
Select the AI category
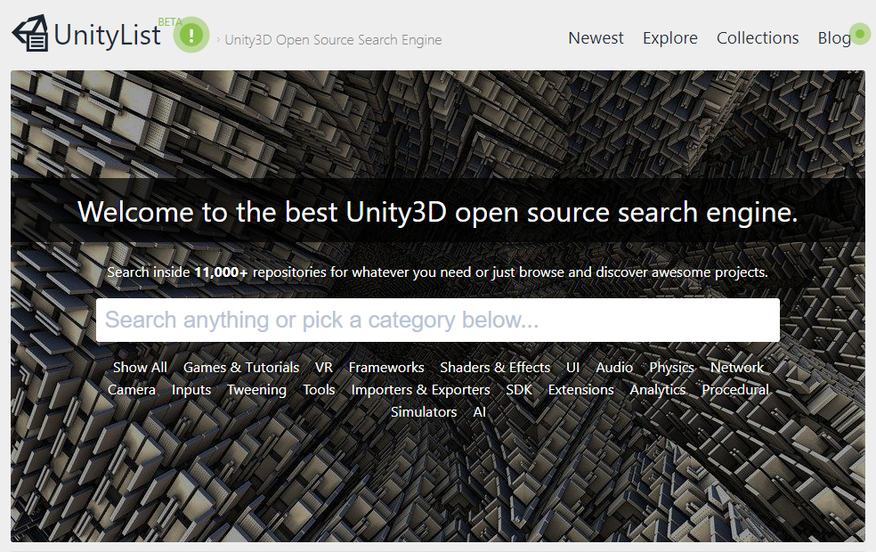point(479,412)
